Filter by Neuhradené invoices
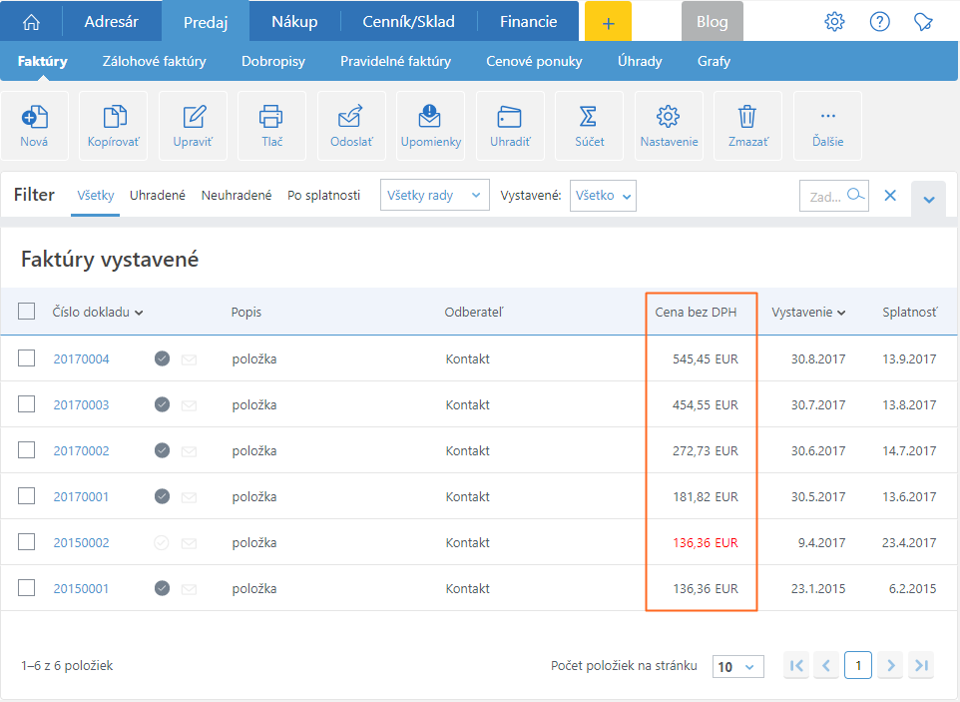The width and height of the screenshot is (960, 702). [237, 196]
